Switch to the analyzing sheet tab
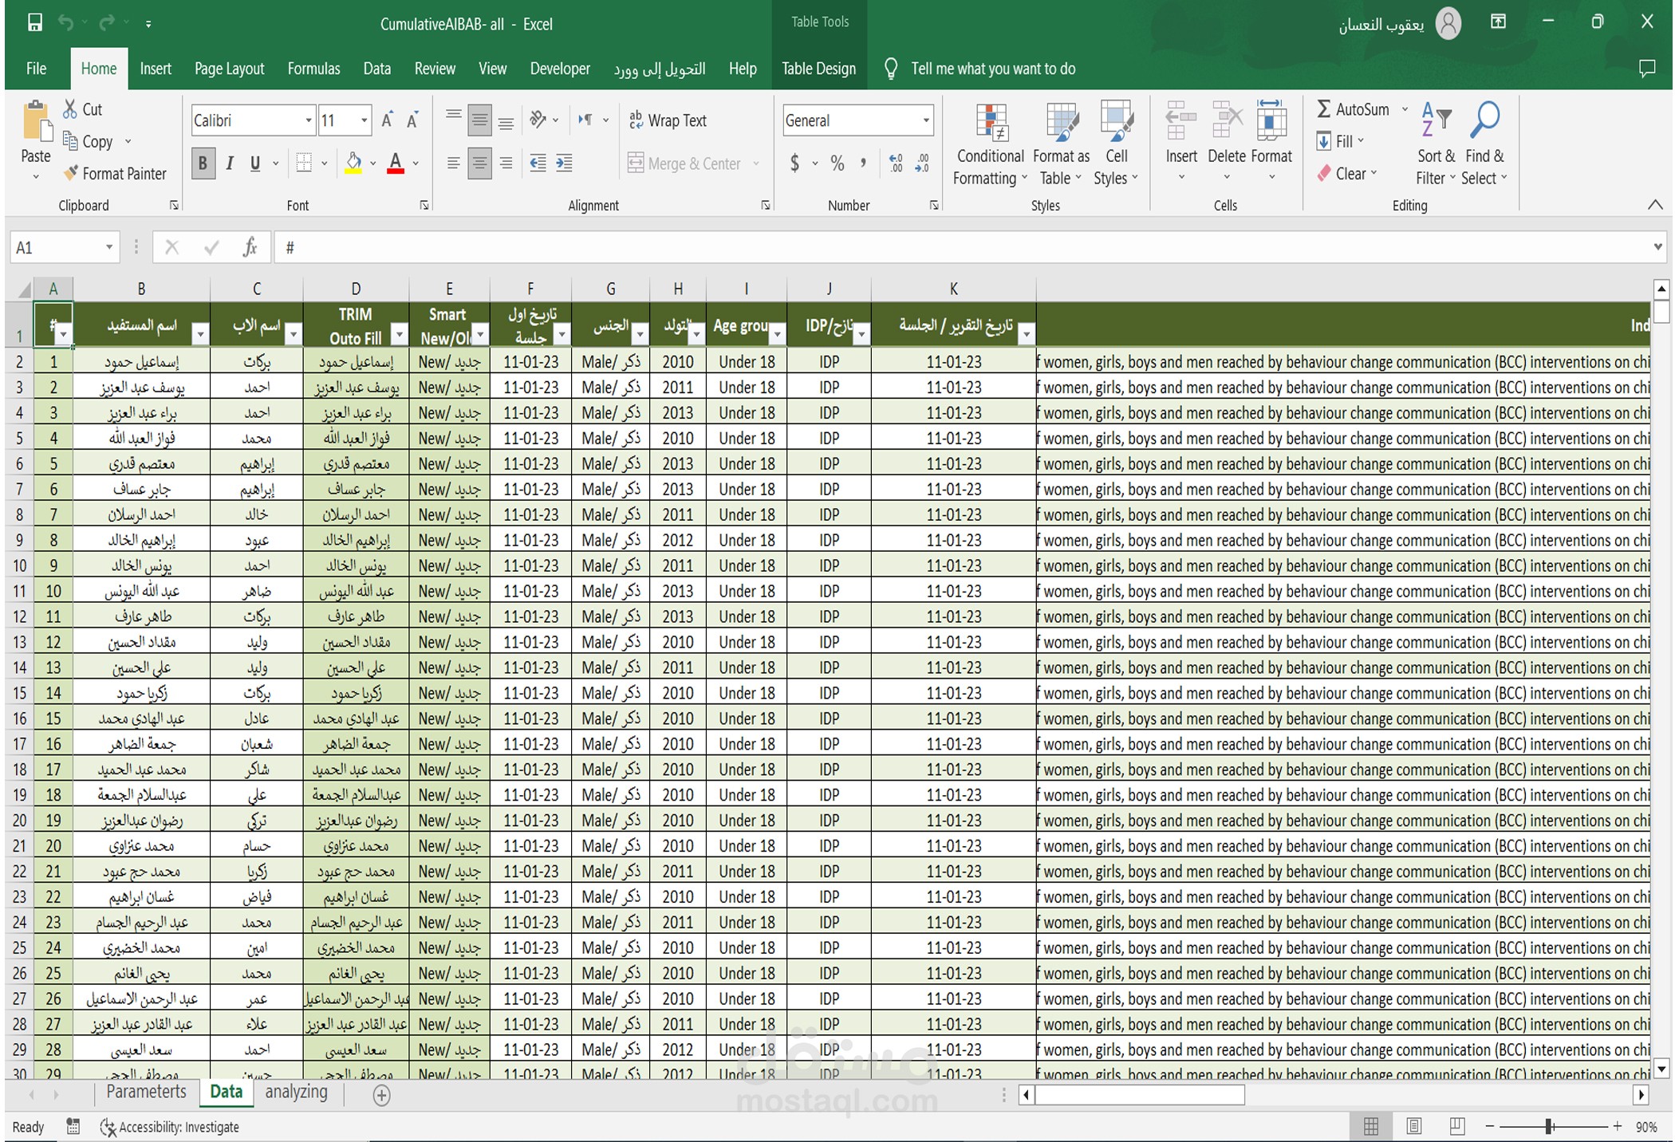 [x=296, y=1092]
